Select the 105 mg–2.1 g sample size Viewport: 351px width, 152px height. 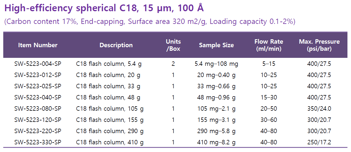click(x=216, y=109)
